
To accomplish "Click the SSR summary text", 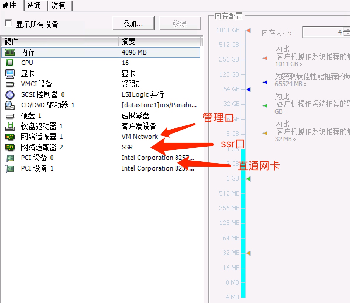I will pos(127,147).
